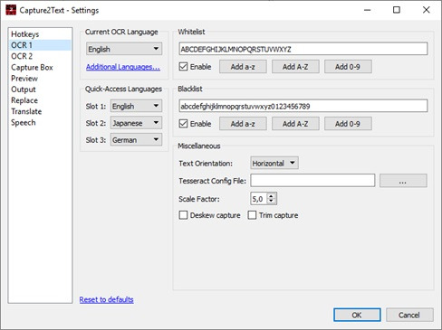The height and width of the screenshot is (330, 442).
Task: Go to the Translate settings page
Action: 26,111
